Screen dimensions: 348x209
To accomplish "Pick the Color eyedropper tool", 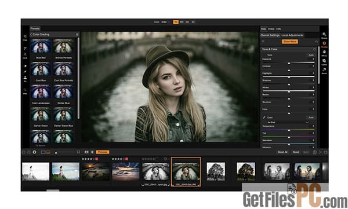I will tap(264, 118).
